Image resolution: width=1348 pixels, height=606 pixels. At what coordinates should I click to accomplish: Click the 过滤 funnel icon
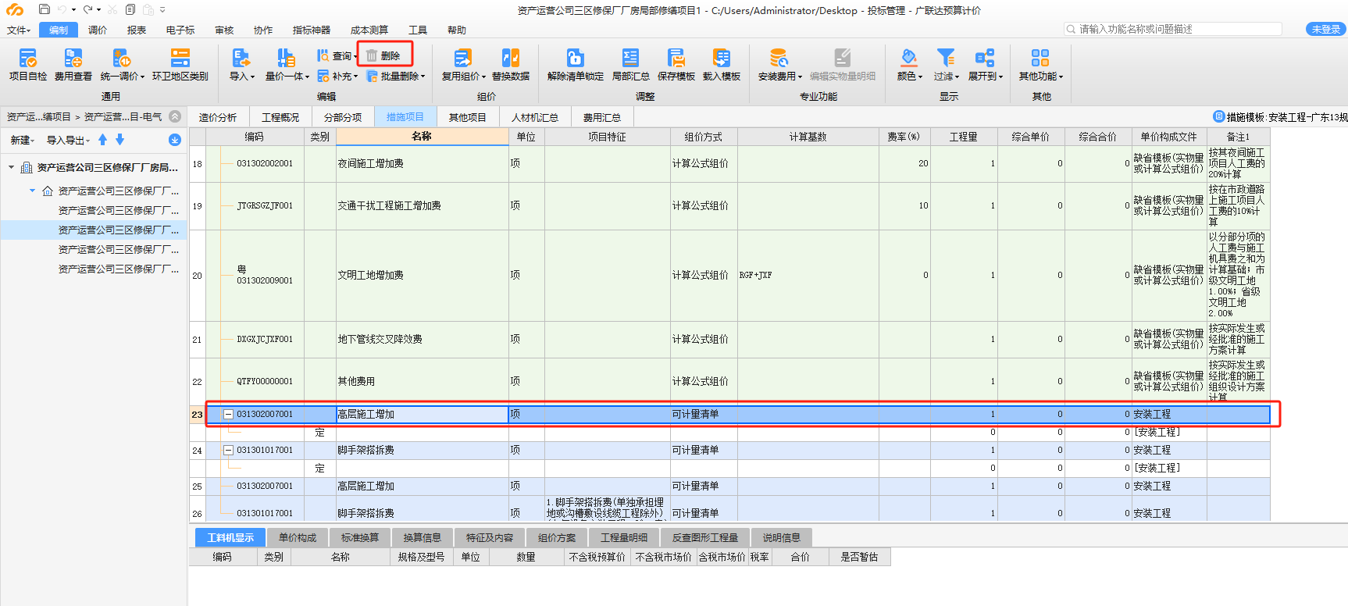pyautogui.click(x=946, y=57)
